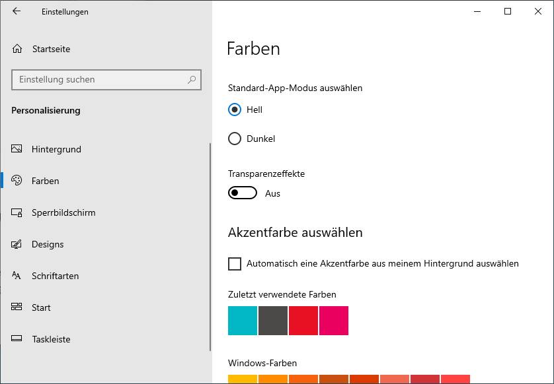The width and height of the screenshot is (554, 384).
Task: Enable automatic accent color from background
Action: (x=235, y=264)
